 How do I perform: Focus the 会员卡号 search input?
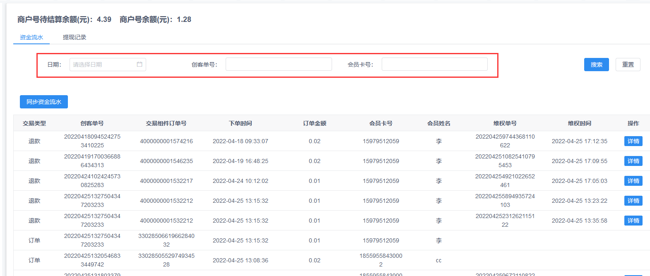435,64
